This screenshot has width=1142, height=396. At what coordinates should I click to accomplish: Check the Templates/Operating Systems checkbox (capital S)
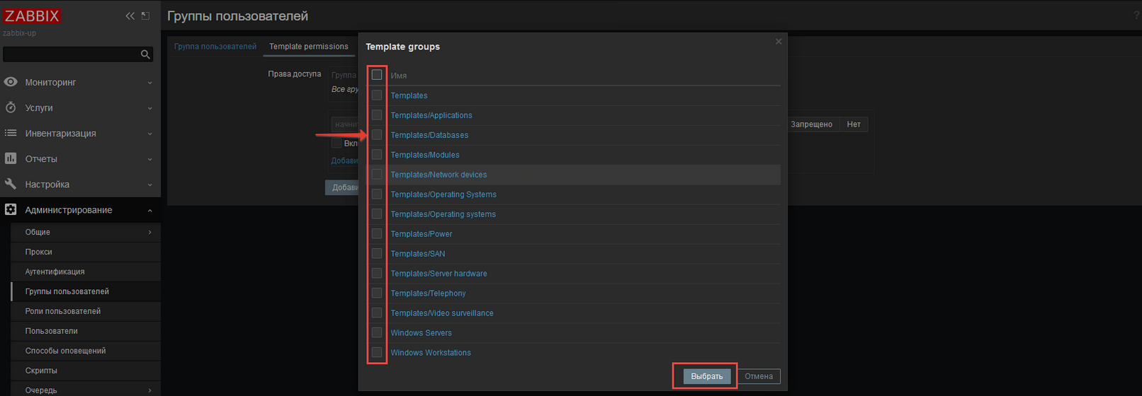point(377,194)
